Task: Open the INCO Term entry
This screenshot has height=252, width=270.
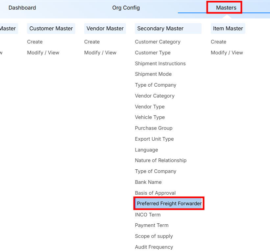Action: [x=148, y=215]
